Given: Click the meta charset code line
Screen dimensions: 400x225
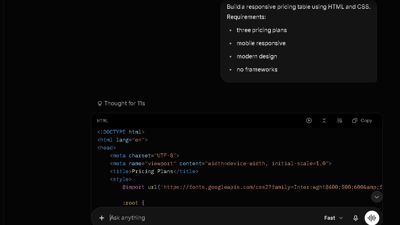Looking at the screenshot, I should (144, 156).
